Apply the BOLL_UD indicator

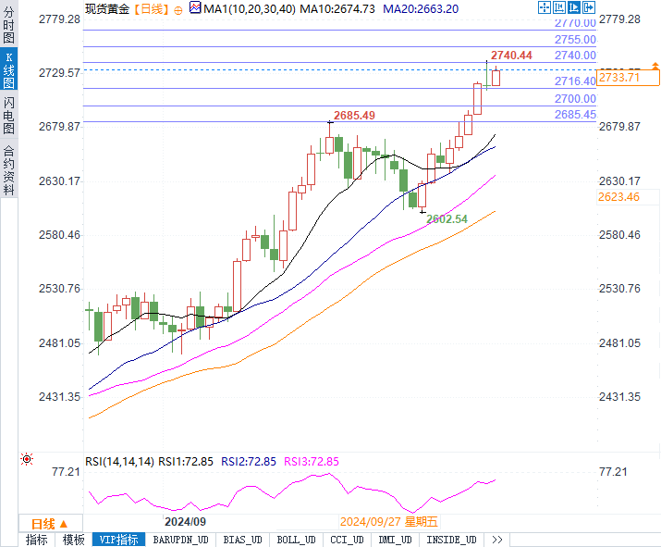click(x=295, y=540)
